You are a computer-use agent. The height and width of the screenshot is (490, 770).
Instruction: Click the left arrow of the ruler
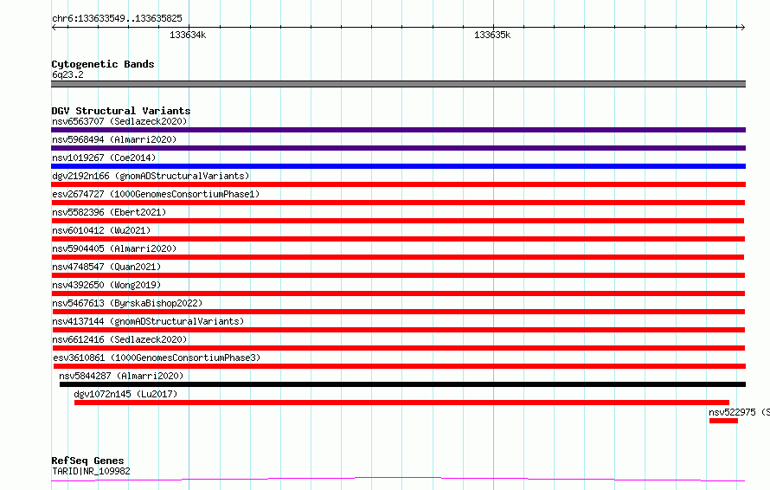[x=55, y=27]
